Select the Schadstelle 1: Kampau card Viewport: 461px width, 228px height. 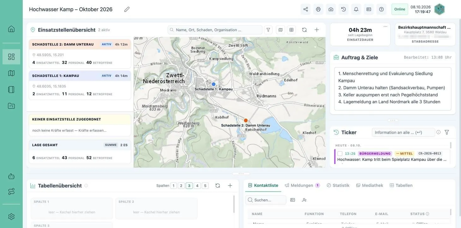click(x=80, y=85)
